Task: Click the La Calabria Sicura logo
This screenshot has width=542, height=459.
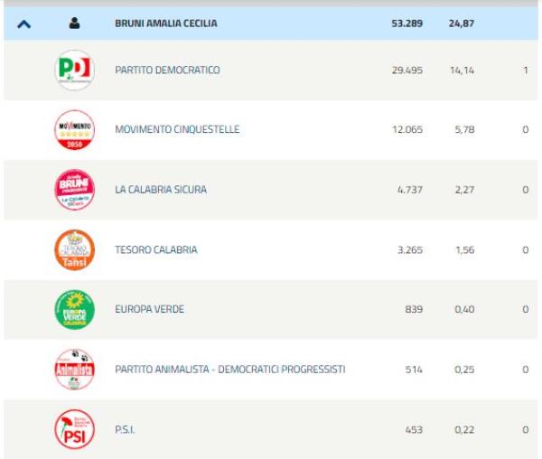Action: click(74, 190)
